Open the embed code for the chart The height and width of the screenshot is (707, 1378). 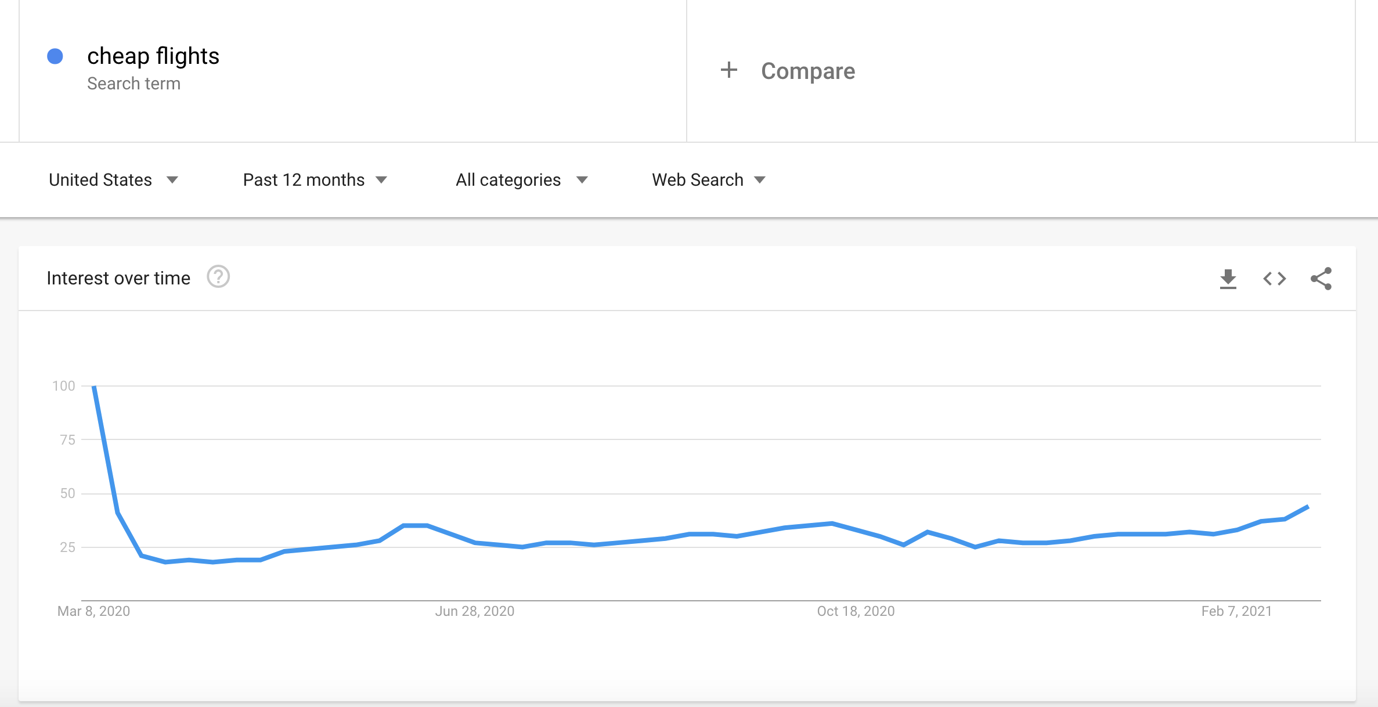(x=1275, y=279)
